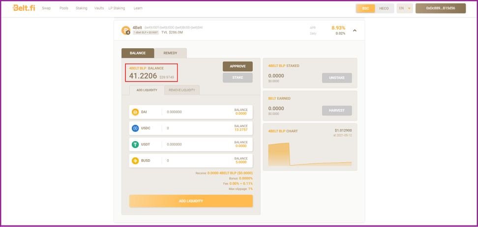This screenshot has height=227, width=478.
Task: Click the USDT token icon
Action: [135, 144]
